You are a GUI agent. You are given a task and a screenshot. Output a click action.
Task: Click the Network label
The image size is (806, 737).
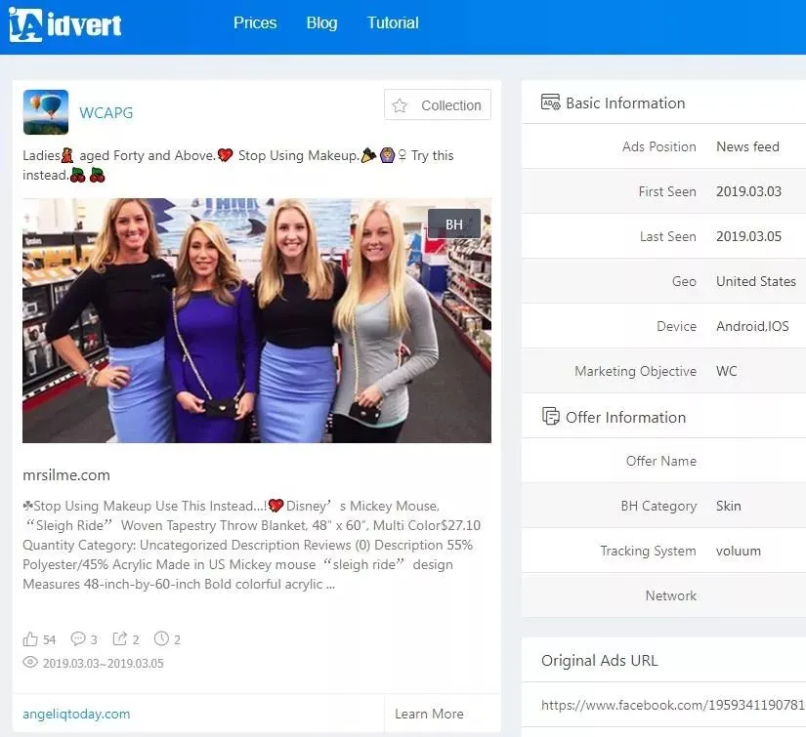click(x=671, y=595)
